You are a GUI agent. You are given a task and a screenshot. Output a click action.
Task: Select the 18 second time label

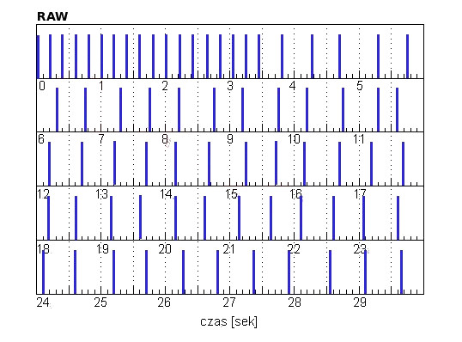[43, 249]
